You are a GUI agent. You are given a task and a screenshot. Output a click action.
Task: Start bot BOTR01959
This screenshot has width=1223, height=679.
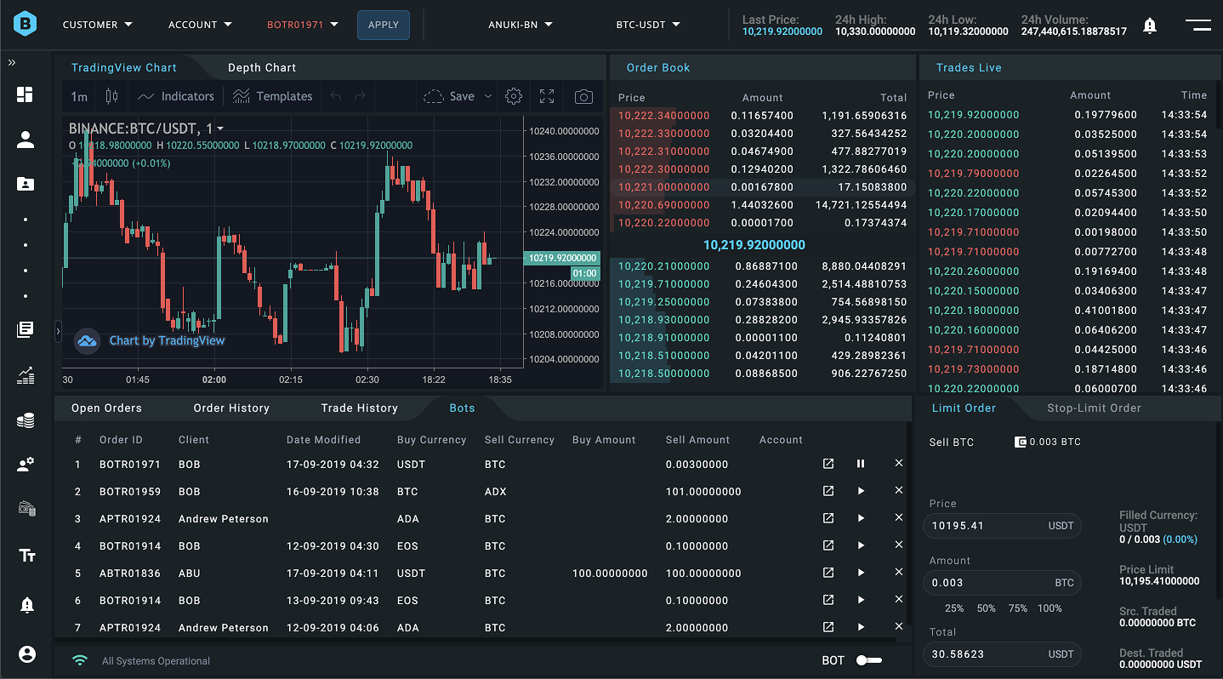(x=861, y=491)
